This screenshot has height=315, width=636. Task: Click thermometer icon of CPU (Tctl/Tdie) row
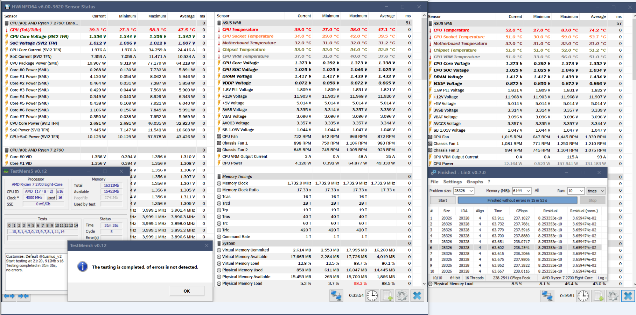pyautogui.click(x=7, y=30)
